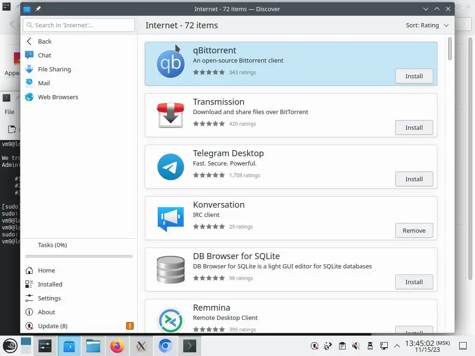Go Back in the category sidebar
The height and width of the screenshot is (356, 475).
click(x=79, y=41)
